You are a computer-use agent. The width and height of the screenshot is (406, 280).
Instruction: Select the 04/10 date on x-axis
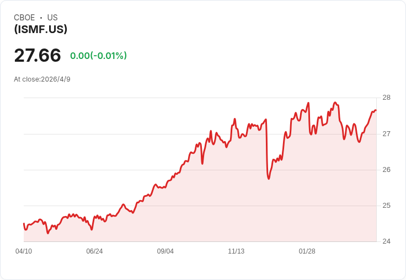pos(24,251)
